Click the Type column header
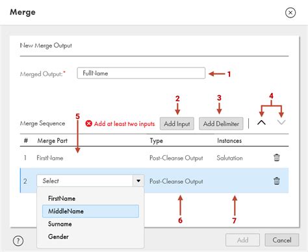The width and height of the screenshot is (308, 252). coord(156,141)
